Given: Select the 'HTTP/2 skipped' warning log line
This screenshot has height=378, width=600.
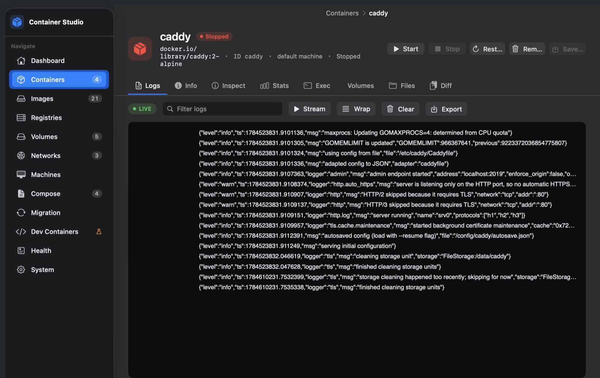Looking at the screenshot, I should pos(374,194).
